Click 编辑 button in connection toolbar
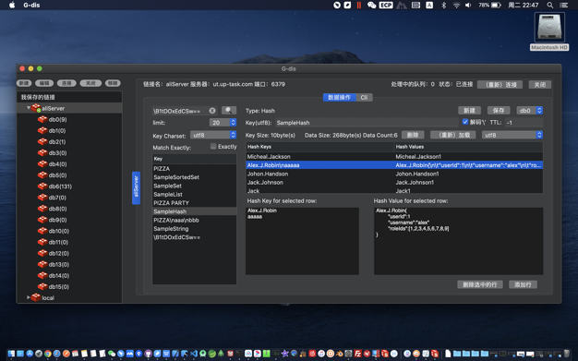The width and height of the screenshot is (578, 361). [x=44, y=83]
